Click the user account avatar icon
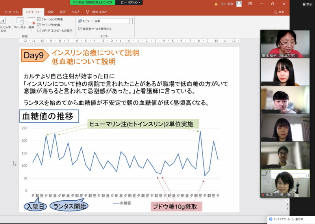Screen dimensions: 315x224 pyautogui.click(x=239, y=4)
